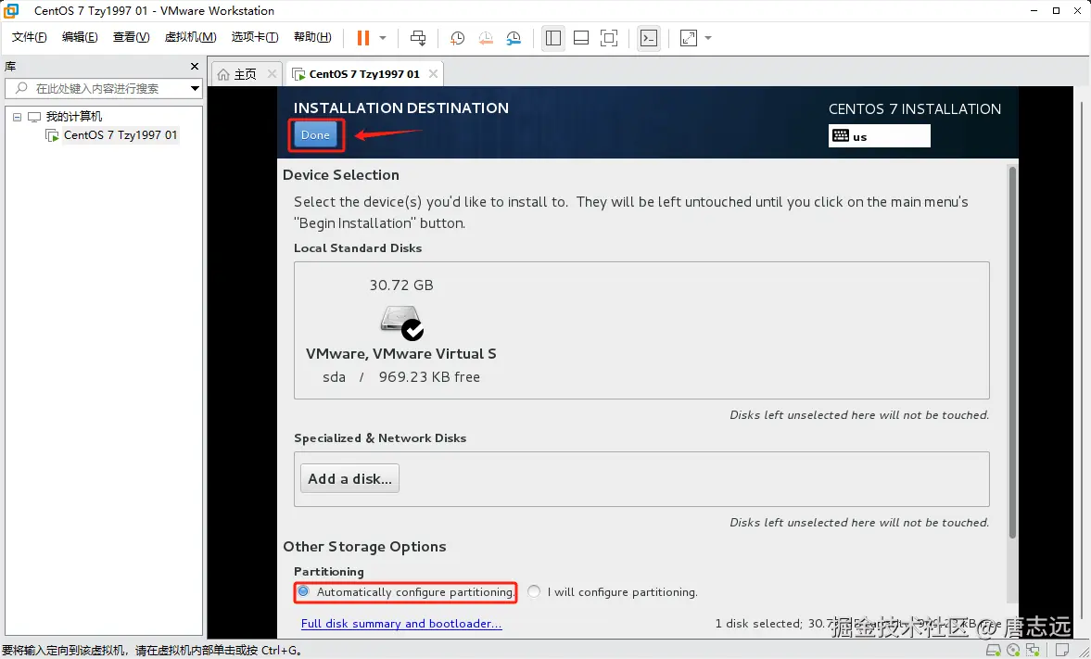Screen dimensions: 1091x659
Task: Select CentOS 7 Tzy1997 01 in library tree
Action: [121, 135]
